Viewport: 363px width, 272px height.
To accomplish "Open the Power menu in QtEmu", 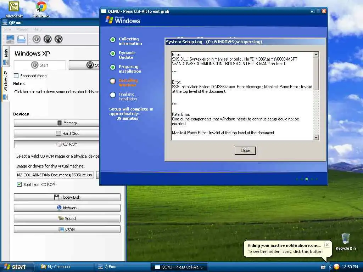I will [x=22, y=29].
